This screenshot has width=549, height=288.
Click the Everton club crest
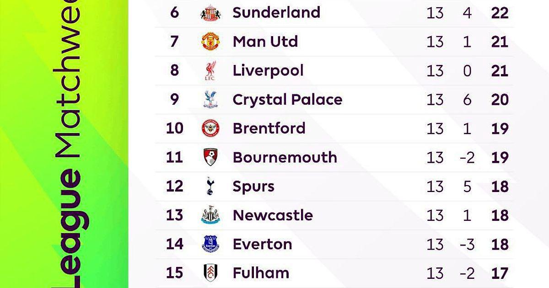tap(210, 244)
